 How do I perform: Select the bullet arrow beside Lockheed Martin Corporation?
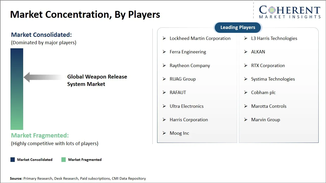coord(164,38)
